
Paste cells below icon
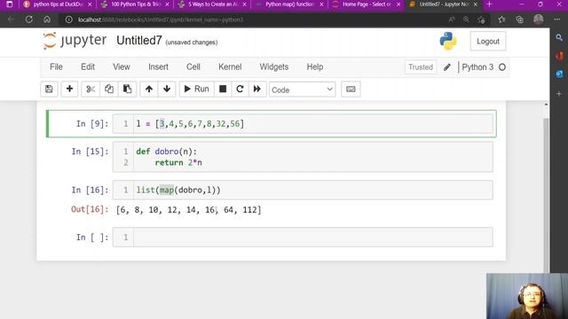128,89
